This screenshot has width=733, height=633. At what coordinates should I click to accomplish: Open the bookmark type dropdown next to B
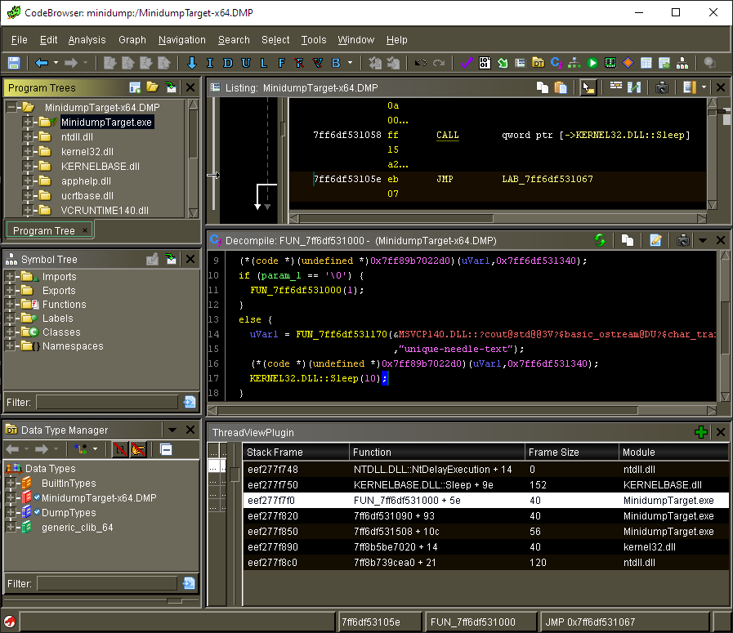[x=350, y=63]
